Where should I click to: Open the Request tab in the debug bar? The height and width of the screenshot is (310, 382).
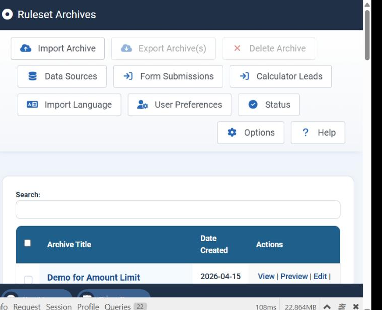point(27,306)
